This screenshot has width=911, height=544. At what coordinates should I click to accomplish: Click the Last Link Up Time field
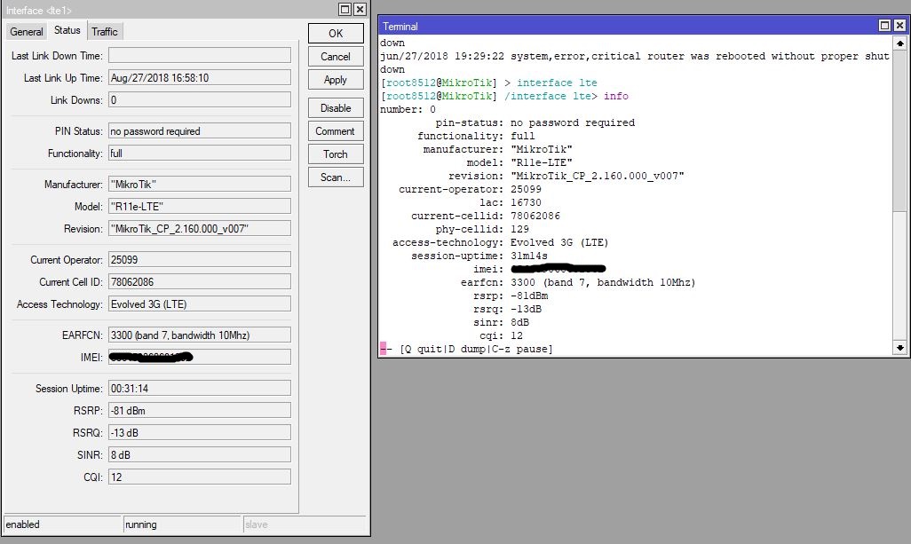click(199, 77)
